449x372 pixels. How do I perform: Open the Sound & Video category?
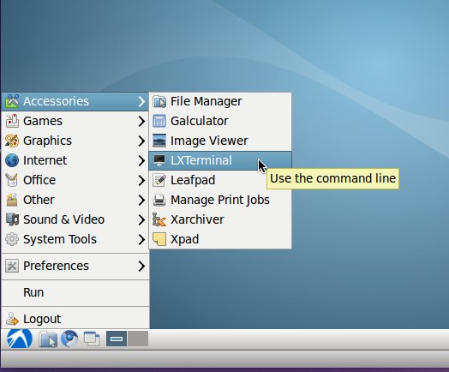[x=75, y=219]
